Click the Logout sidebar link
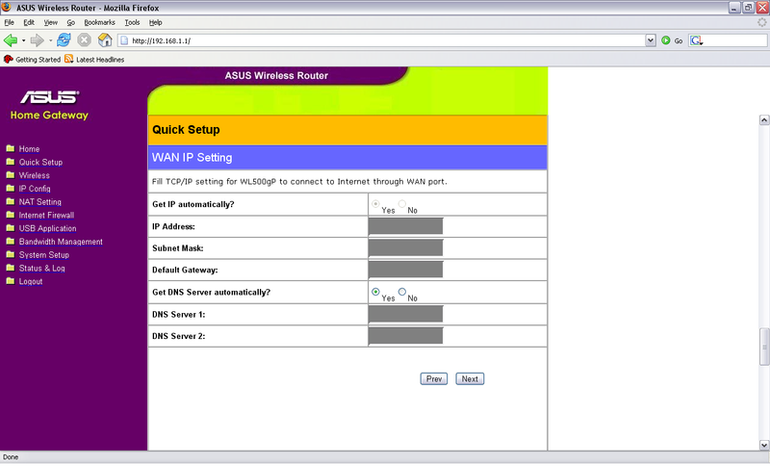 [x=31, y=281]
